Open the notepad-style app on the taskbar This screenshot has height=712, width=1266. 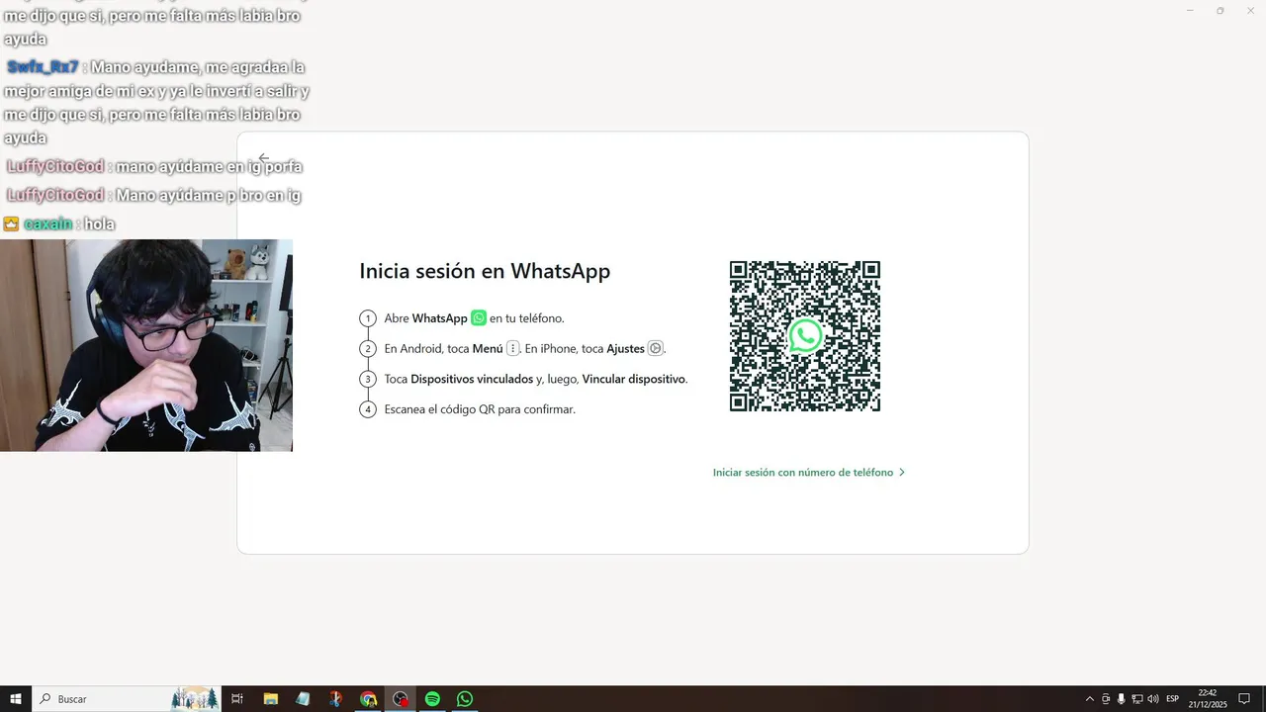tap(303, 699)
